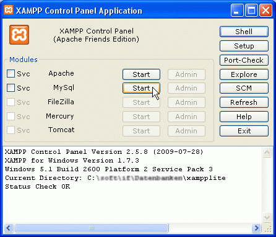The width and height of the screenshot is (276, 237).
Task: Enable the Apache Svc checkbox
Action: pos(11,74)
